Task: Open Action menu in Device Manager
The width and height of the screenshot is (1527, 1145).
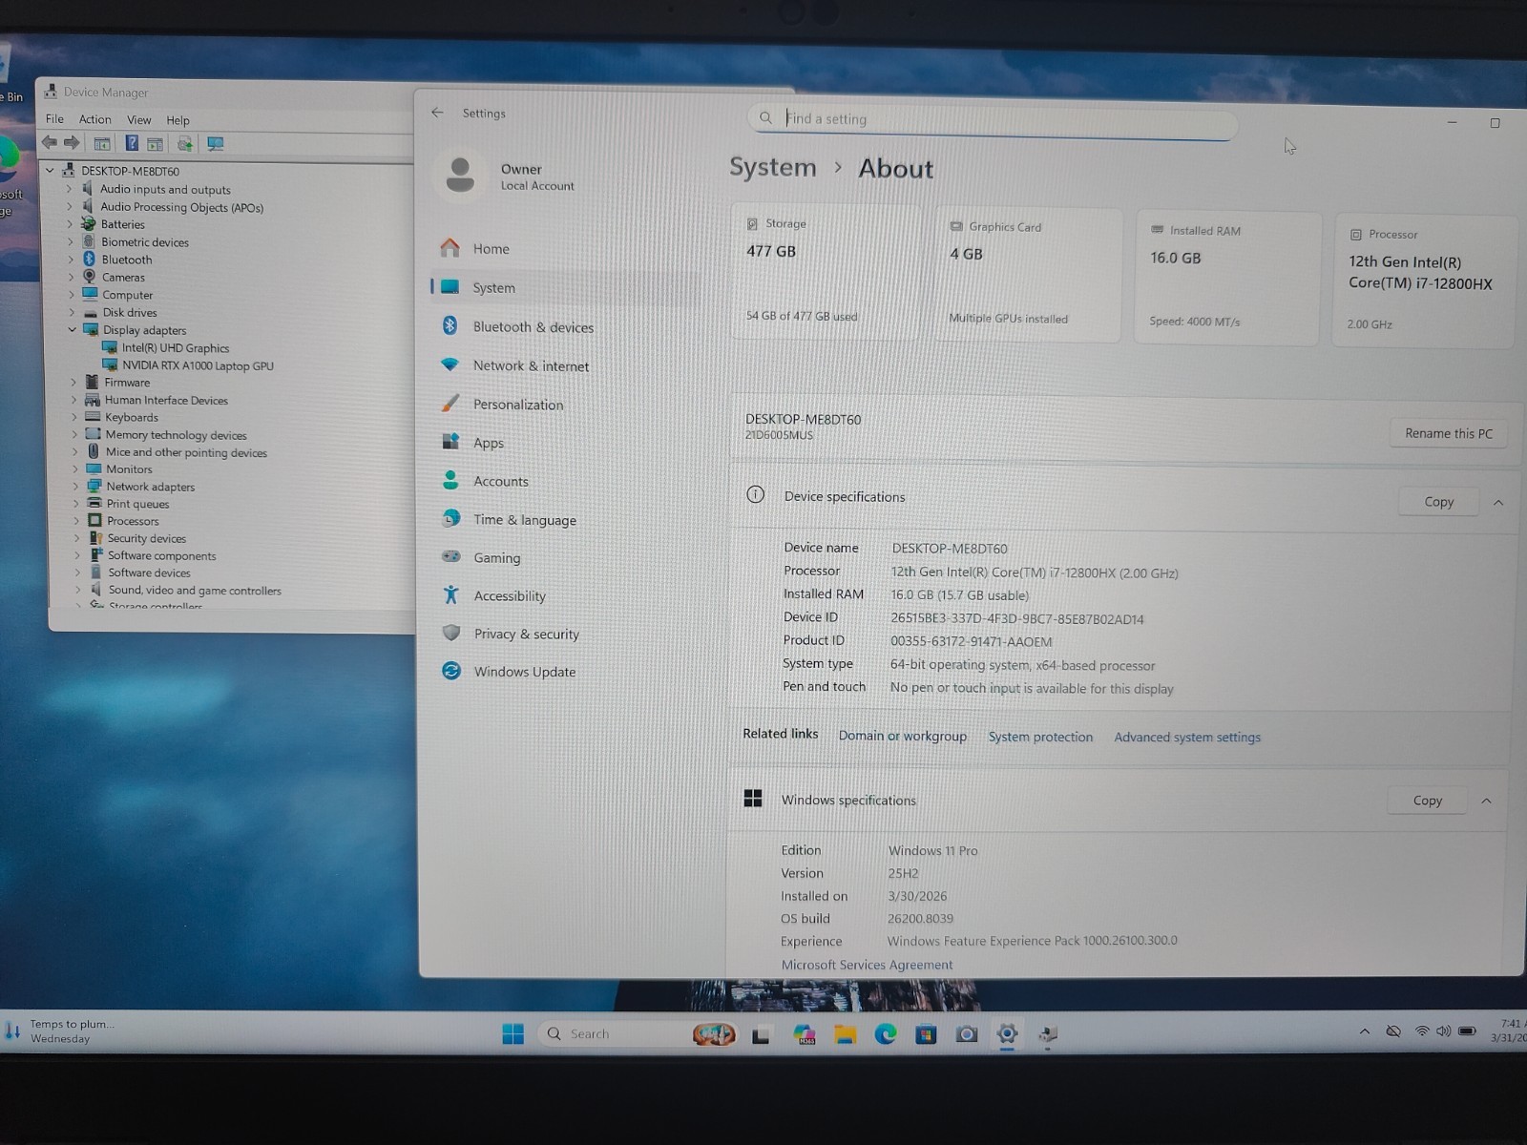Action: coord(94,119)
